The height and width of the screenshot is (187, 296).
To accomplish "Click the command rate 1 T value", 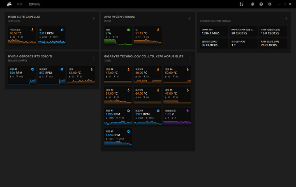I will pos(234,45).
